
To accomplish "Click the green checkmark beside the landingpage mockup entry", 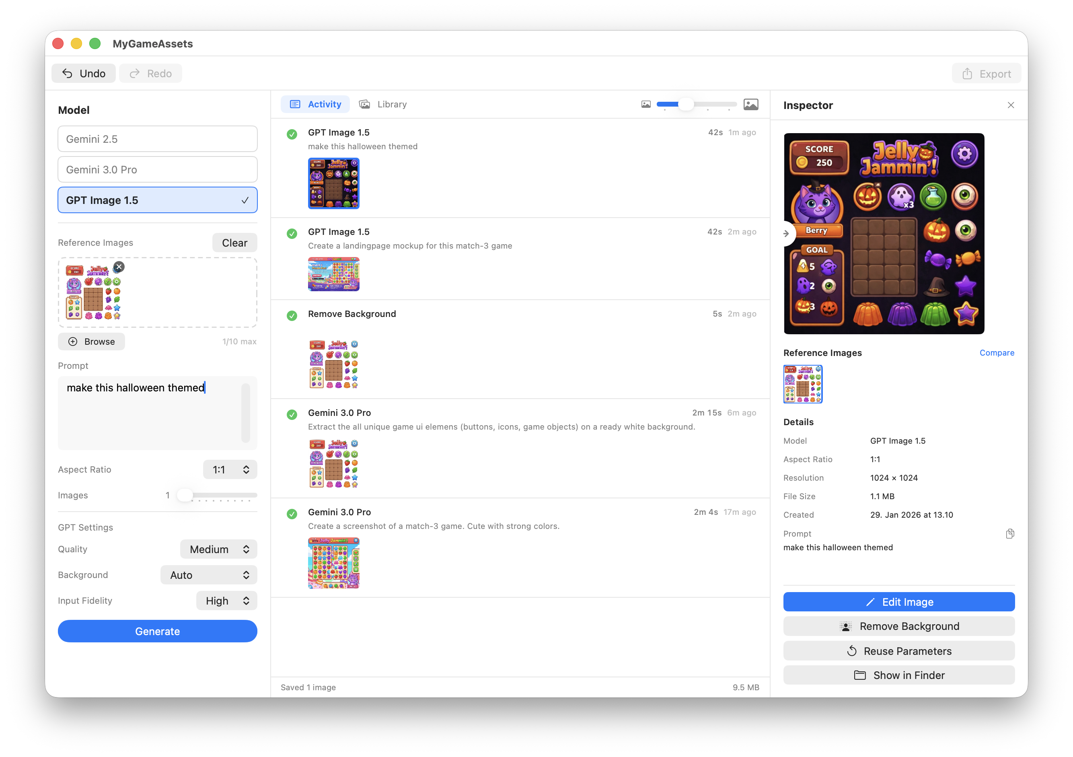I will pos(292,233).
